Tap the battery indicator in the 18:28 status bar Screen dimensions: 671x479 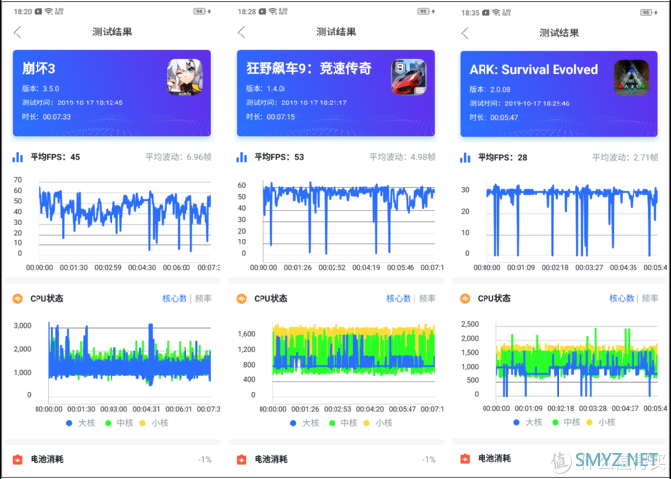pyautogui.click(x=423, y=11)
